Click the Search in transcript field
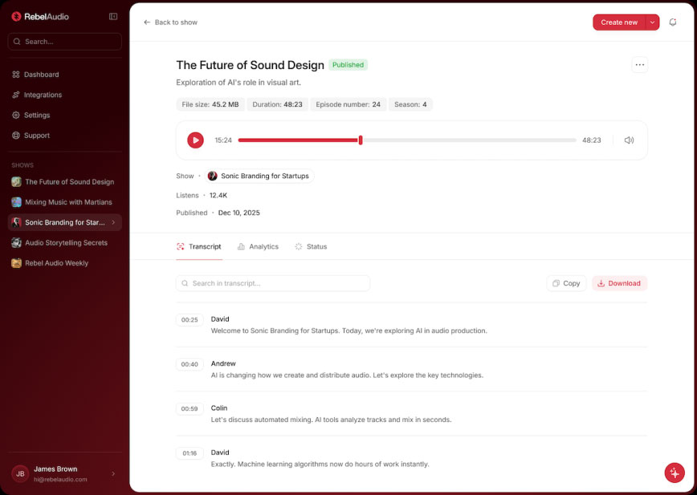The width and height of the screenshot is (697, 495). tap(273, 283)
